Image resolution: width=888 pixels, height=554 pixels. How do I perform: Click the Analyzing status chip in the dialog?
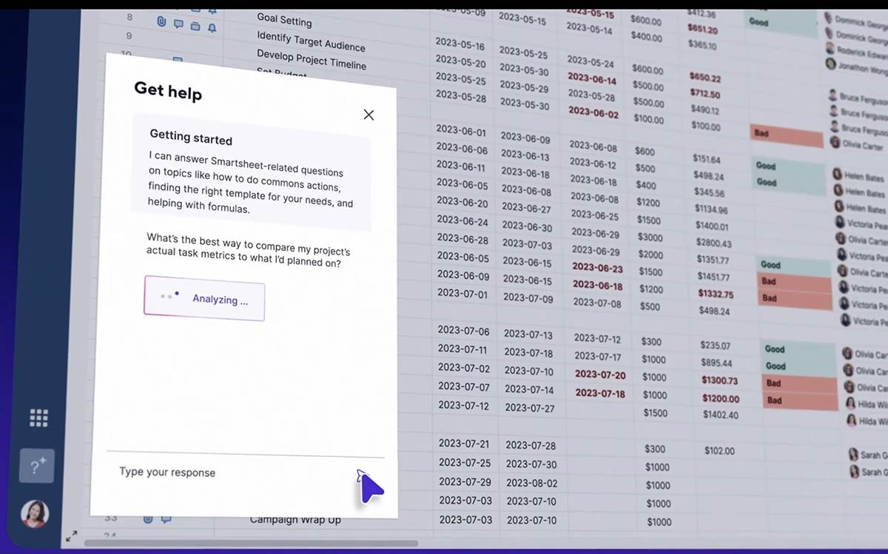click(x=203, y=300)
